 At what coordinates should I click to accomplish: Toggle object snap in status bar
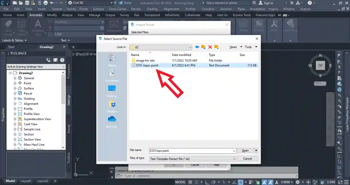[241, 182]
